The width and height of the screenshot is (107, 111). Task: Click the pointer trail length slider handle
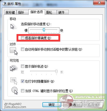click(56, 72)
